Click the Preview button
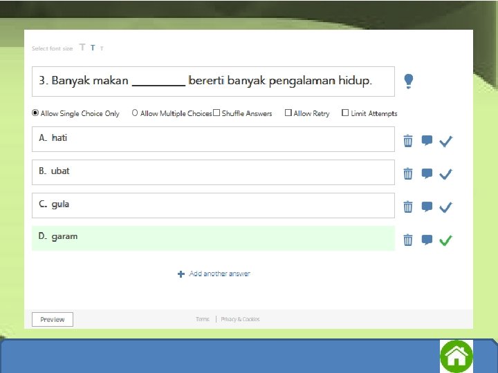 point(53,319)
